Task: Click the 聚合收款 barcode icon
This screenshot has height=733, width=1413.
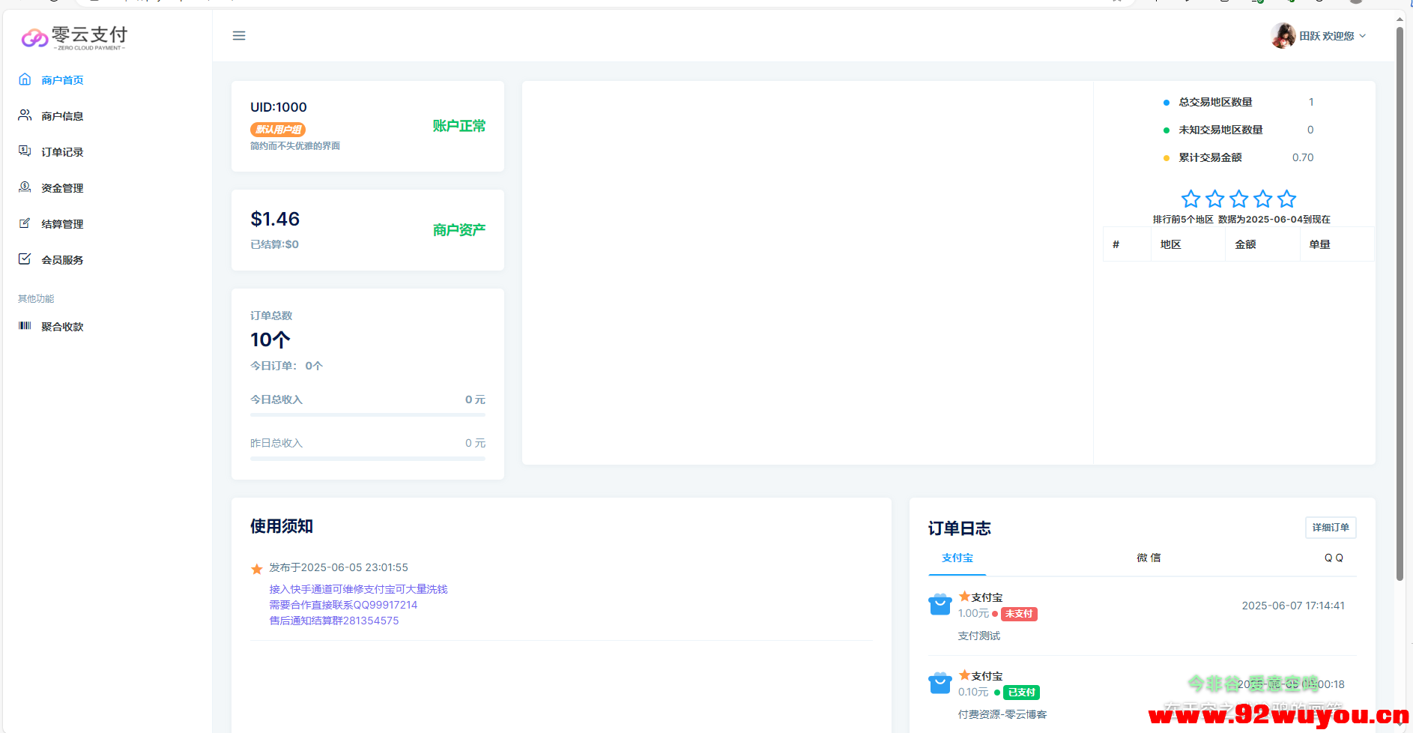Action: point(25,326)
